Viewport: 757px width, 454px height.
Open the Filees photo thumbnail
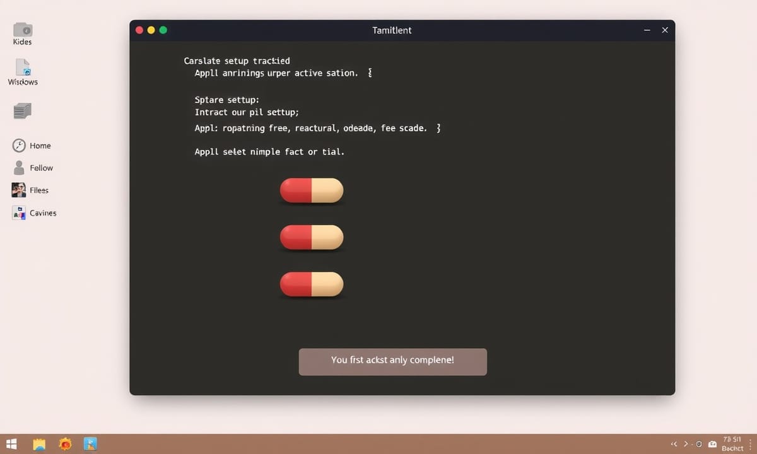pyautogui.click(x=19, y=190)
